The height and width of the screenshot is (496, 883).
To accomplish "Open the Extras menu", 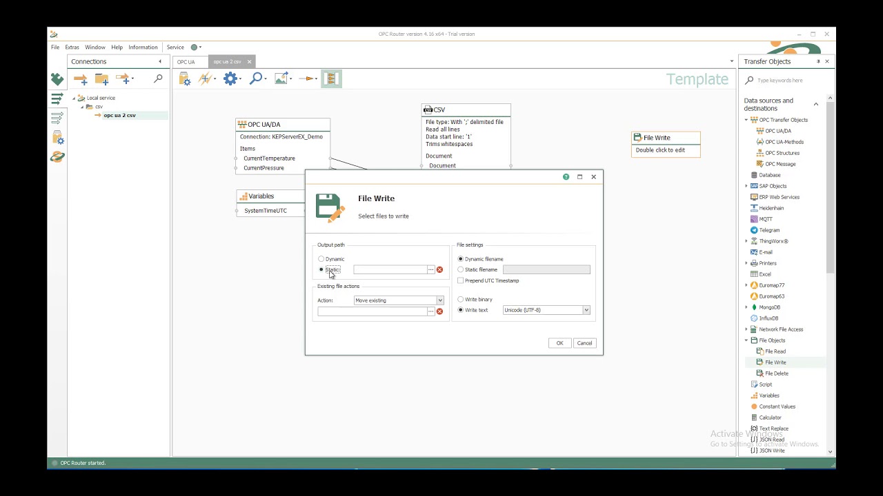I will pyautogui.click(x=72, y=48).
